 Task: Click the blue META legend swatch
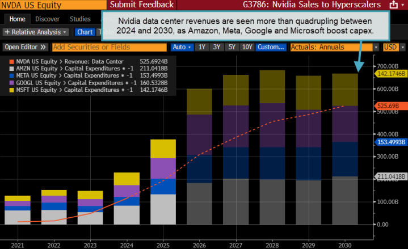point(12,74)
